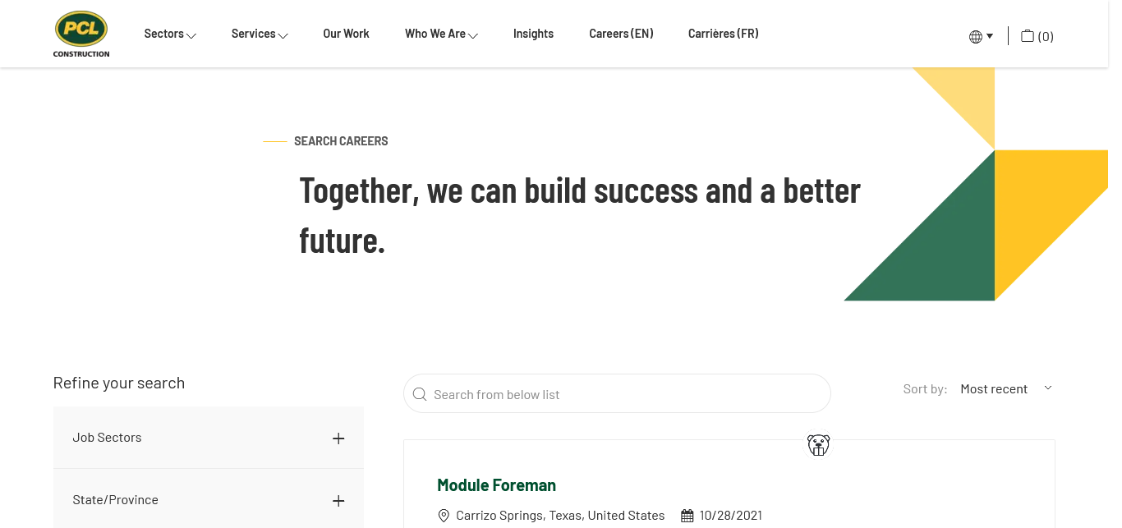Click the magnifier search icon
This screenshot has width=1122, height=528.
[420, 394]
